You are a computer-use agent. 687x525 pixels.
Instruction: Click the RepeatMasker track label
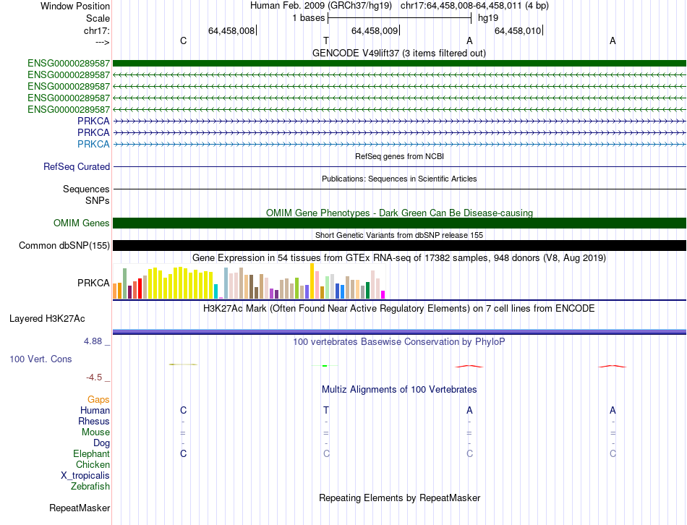(x=80, y=508)
